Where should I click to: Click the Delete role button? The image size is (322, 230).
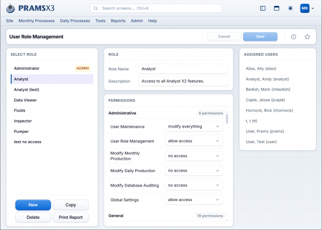click(x=33, y=217)
